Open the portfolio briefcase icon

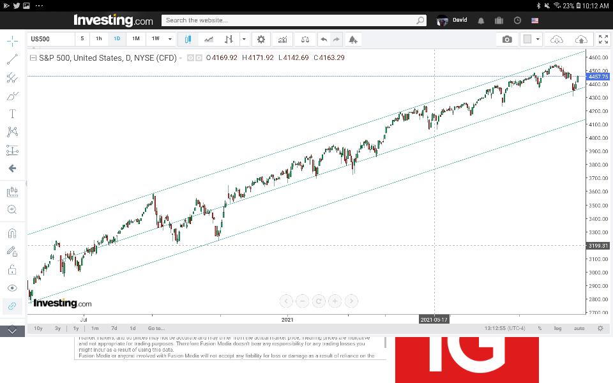point(499,20)
